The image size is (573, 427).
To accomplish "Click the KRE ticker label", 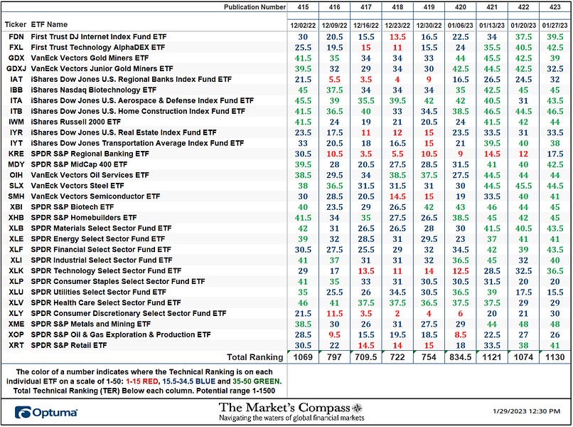I will coord(16,154).
